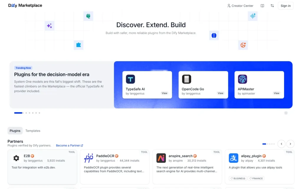Open the alipay_plugin title
Image resolution: width=302 pixels, height=189 pixels.
(x=251, y=156)
